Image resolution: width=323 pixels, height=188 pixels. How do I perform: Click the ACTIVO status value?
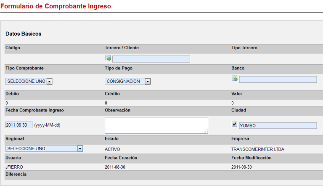tap(113, 149)
